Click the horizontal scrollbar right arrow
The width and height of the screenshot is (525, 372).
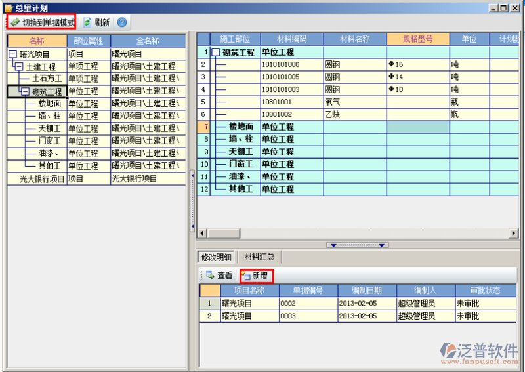coord(513,234)
